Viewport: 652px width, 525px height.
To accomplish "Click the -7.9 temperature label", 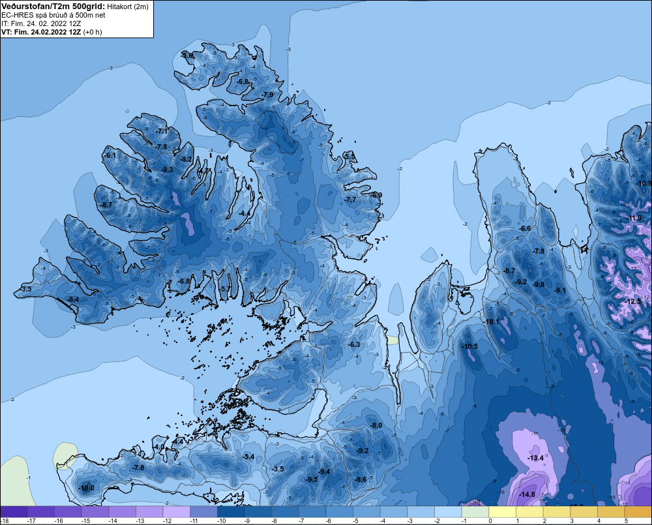I will pos(267,95).
